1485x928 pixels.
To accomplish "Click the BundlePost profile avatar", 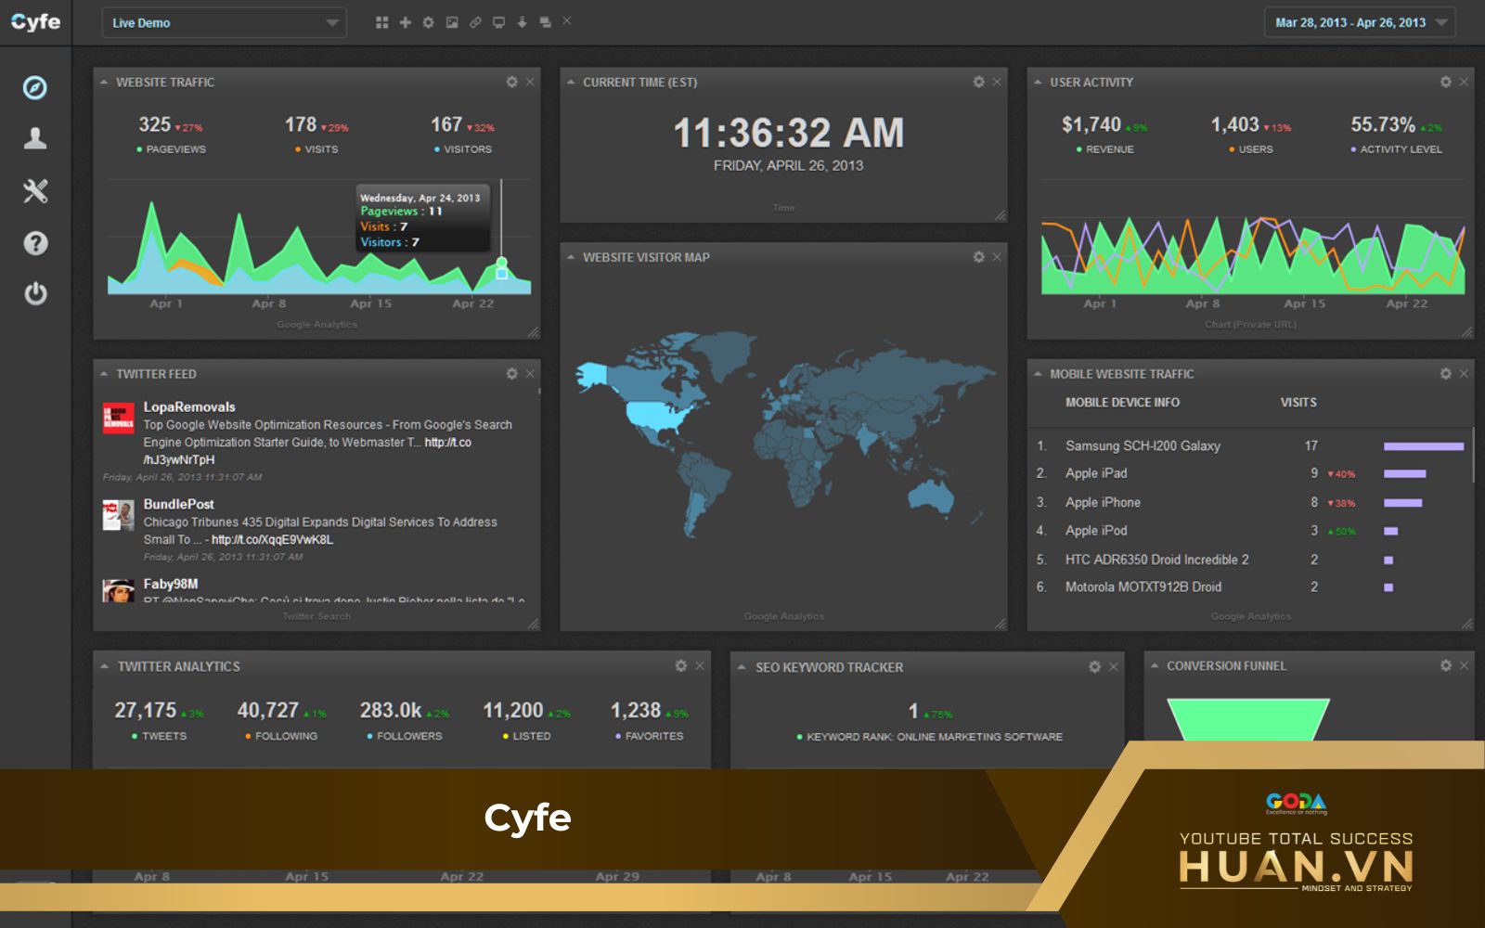I will click(x=118, y=515).
